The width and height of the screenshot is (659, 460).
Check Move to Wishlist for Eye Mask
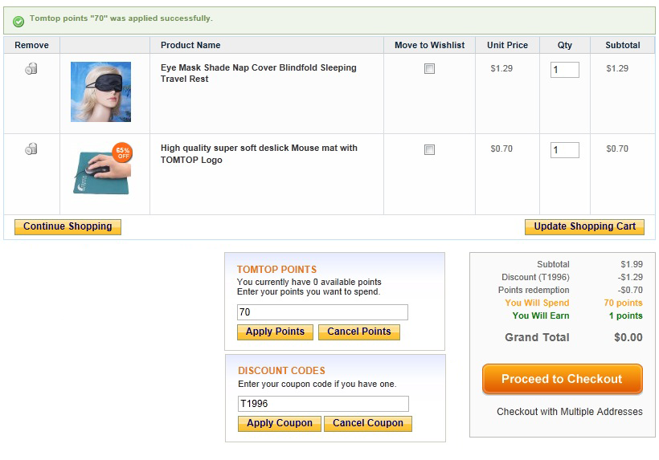click(429, 69)
